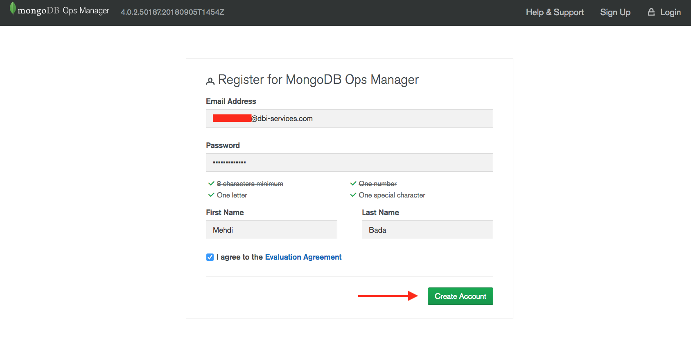Open the Login page
This screenshot has height=359, width=691.
pos(671,12)
